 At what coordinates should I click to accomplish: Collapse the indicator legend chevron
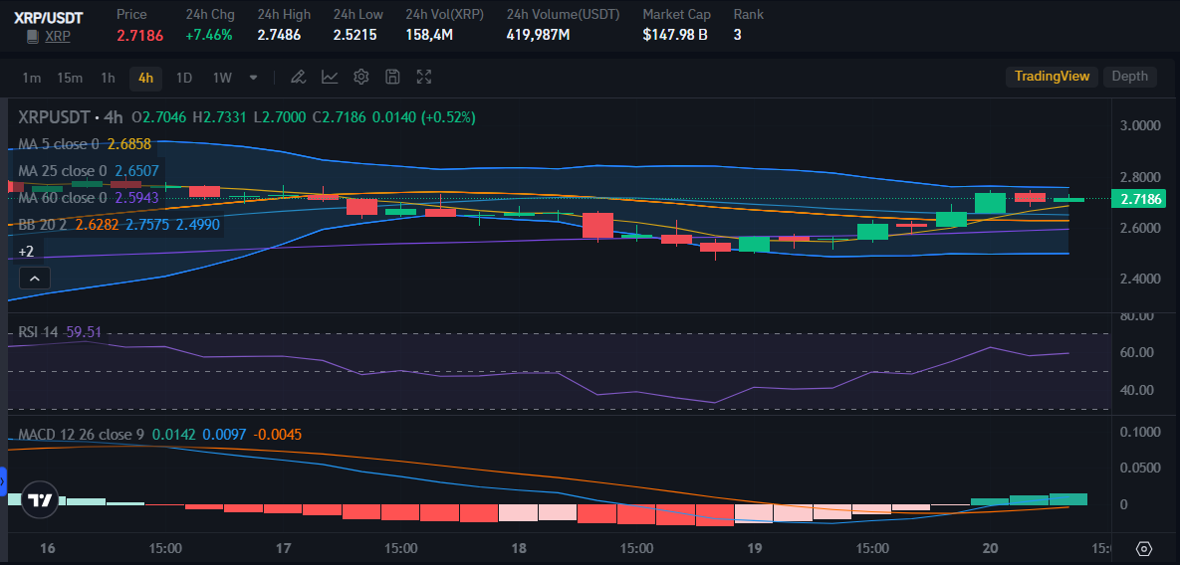point(35,279)
